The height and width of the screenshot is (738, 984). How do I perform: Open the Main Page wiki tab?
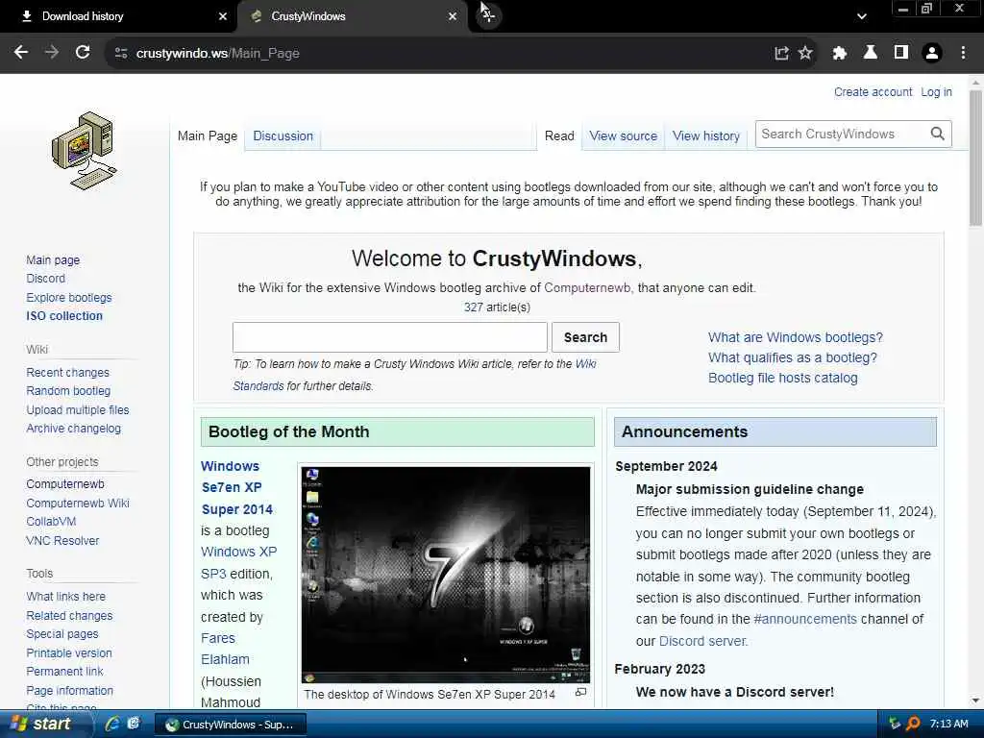tap(208, 135)
